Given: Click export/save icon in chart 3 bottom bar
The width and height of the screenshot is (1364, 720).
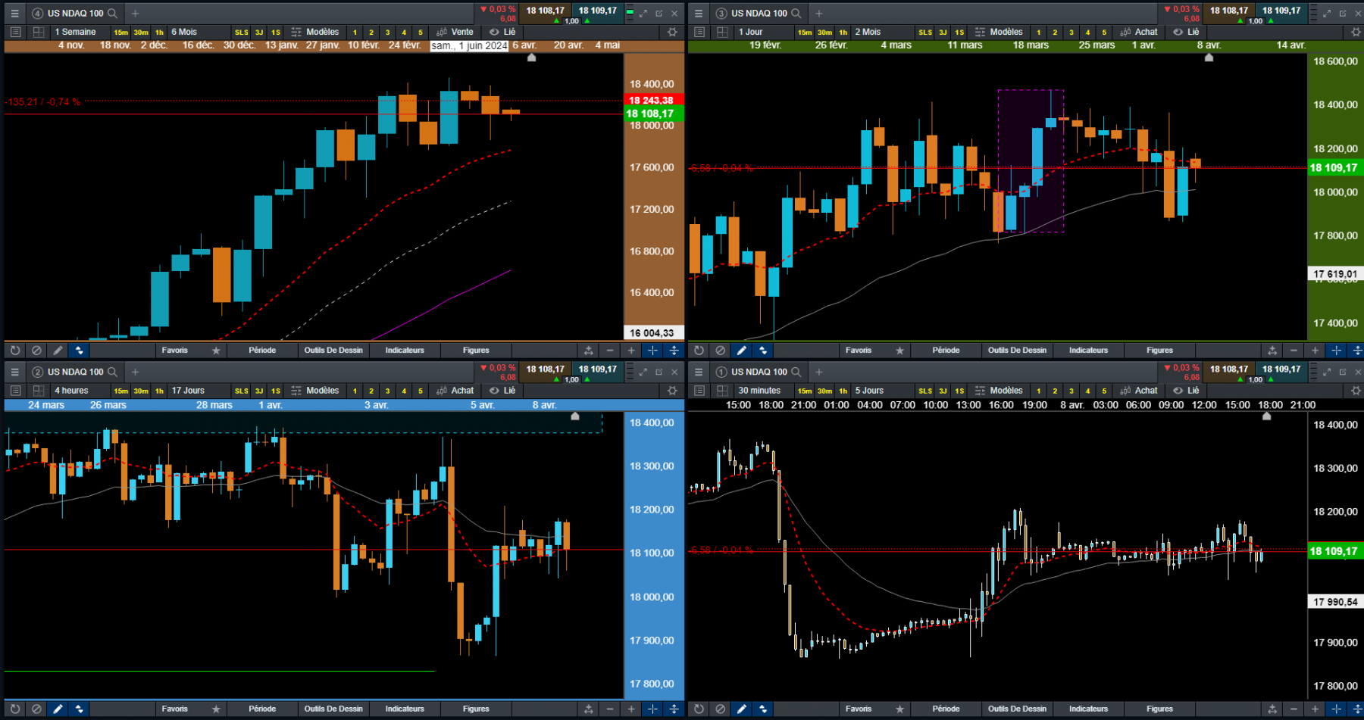Looking at the screenshot, I should (1272, 351).
